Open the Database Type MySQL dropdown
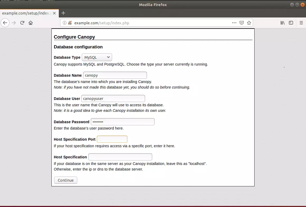Screen dimensions: 306x207 point(97,57)
